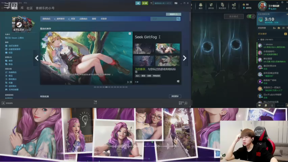The height and width of the screenshot is (162, 288).
Task: Open Steam account name dropdown
Action: [x=163, y=3]
